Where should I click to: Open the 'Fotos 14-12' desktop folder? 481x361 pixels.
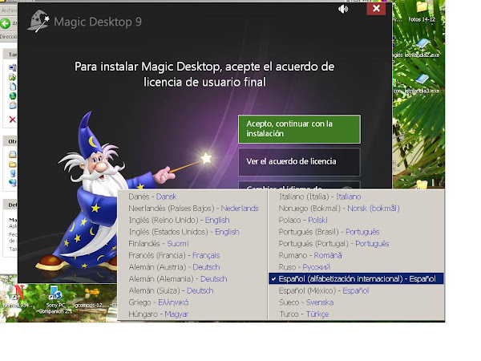422,12
